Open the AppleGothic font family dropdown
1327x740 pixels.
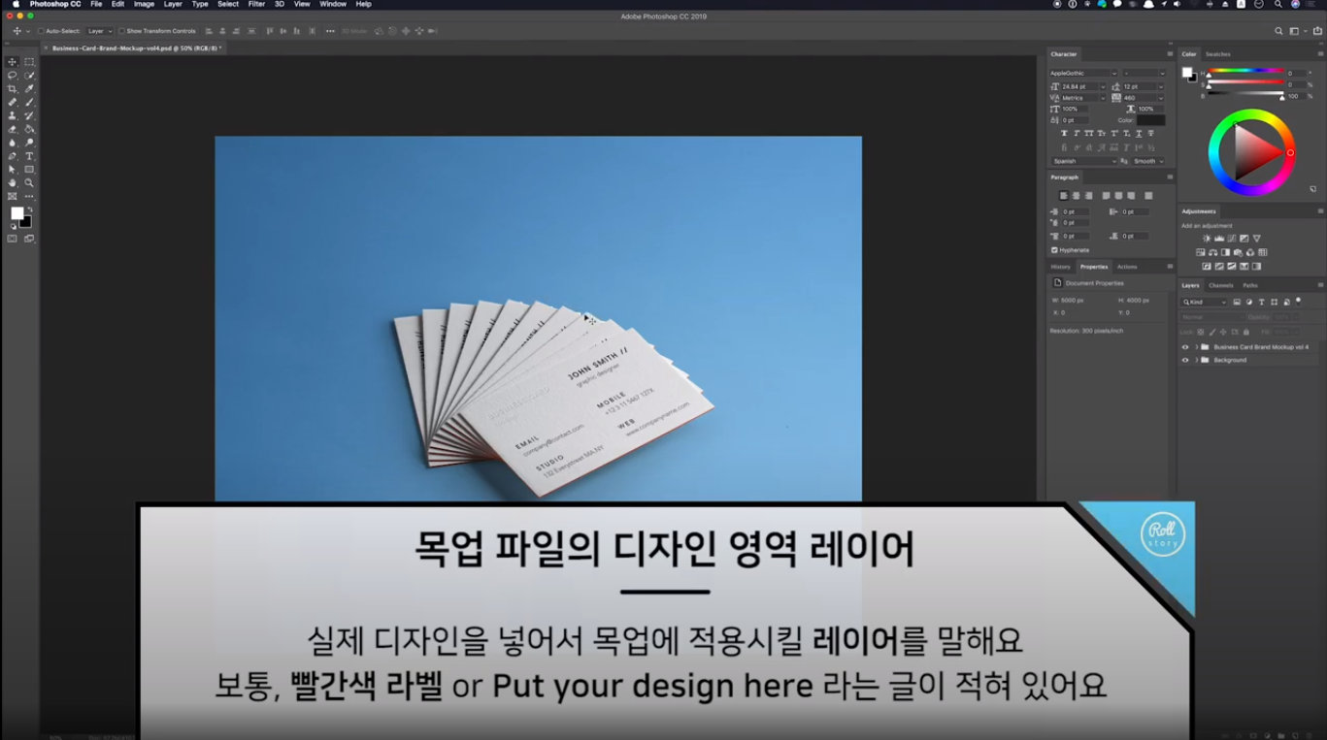tap(1114, 73)
